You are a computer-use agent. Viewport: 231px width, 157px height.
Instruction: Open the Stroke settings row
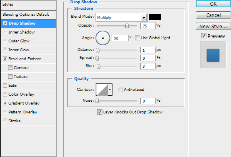(29, 121)
